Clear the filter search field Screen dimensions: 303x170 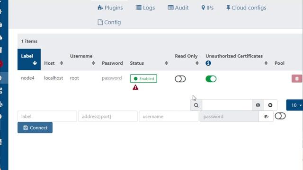(270, 105)
